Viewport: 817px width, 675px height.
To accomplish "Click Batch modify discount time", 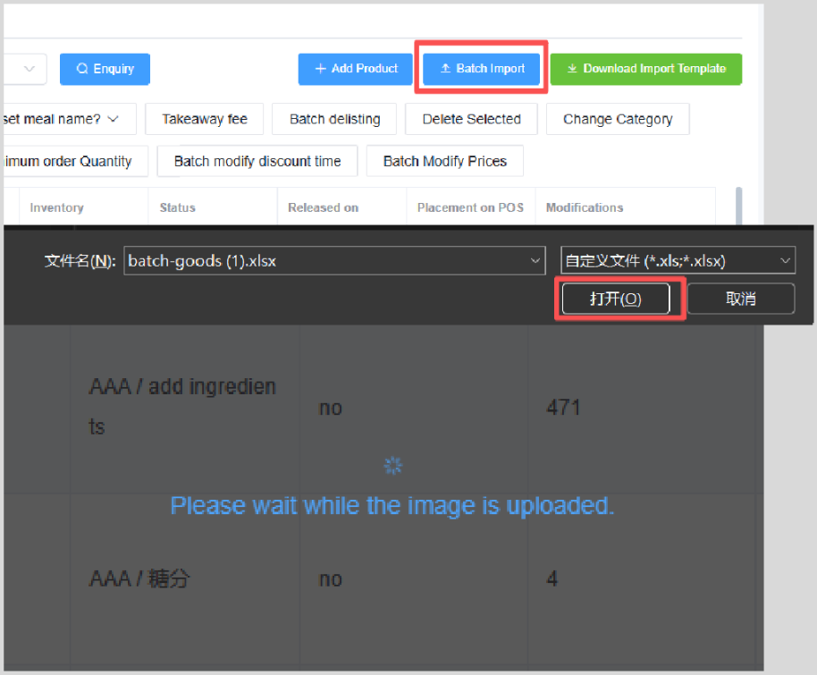I will pyautogui.click(x=257, y=162).
